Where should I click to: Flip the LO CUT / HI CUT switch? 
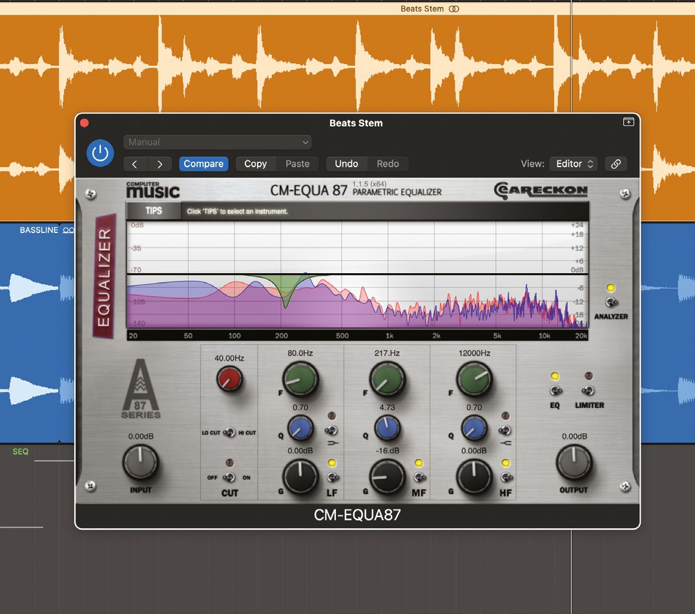(229, 433)
